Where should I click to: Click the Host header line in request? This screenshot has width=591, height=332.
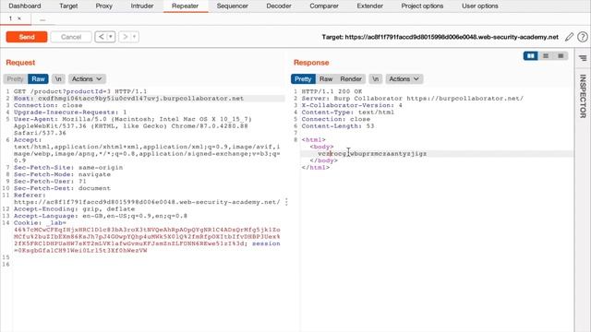pyautogui.click(x=128, y=99)
